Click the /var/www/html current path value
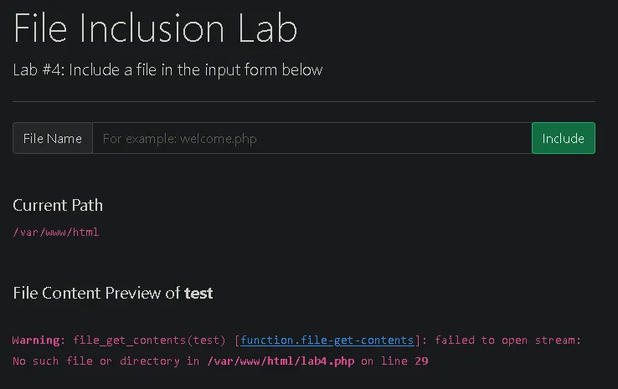618x389 pixels. [x=56, y=232]
